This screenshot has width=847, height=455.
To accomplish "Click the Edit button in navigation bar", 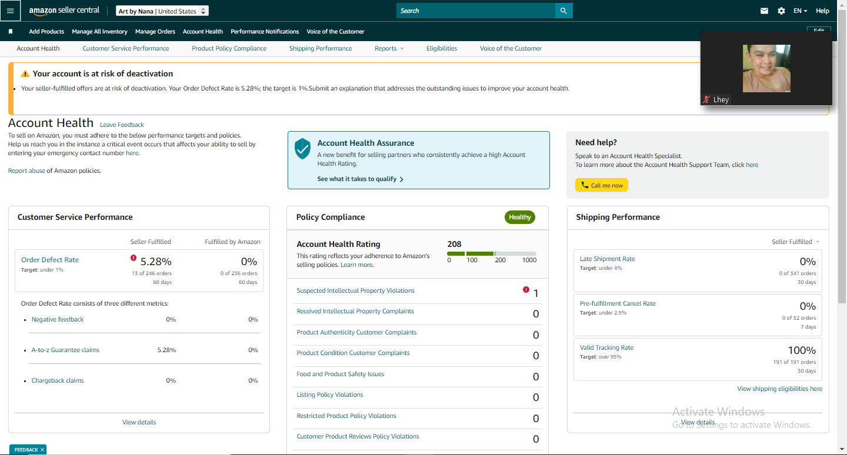I will coord(819,29).
